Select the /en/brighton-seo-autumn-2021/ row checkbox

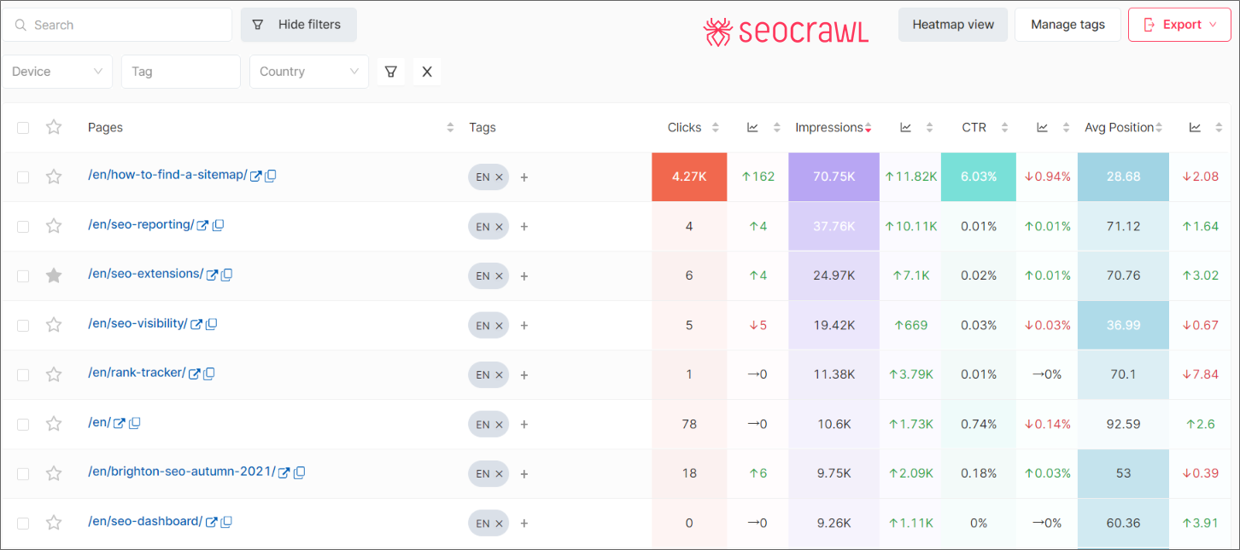[23, 474]
